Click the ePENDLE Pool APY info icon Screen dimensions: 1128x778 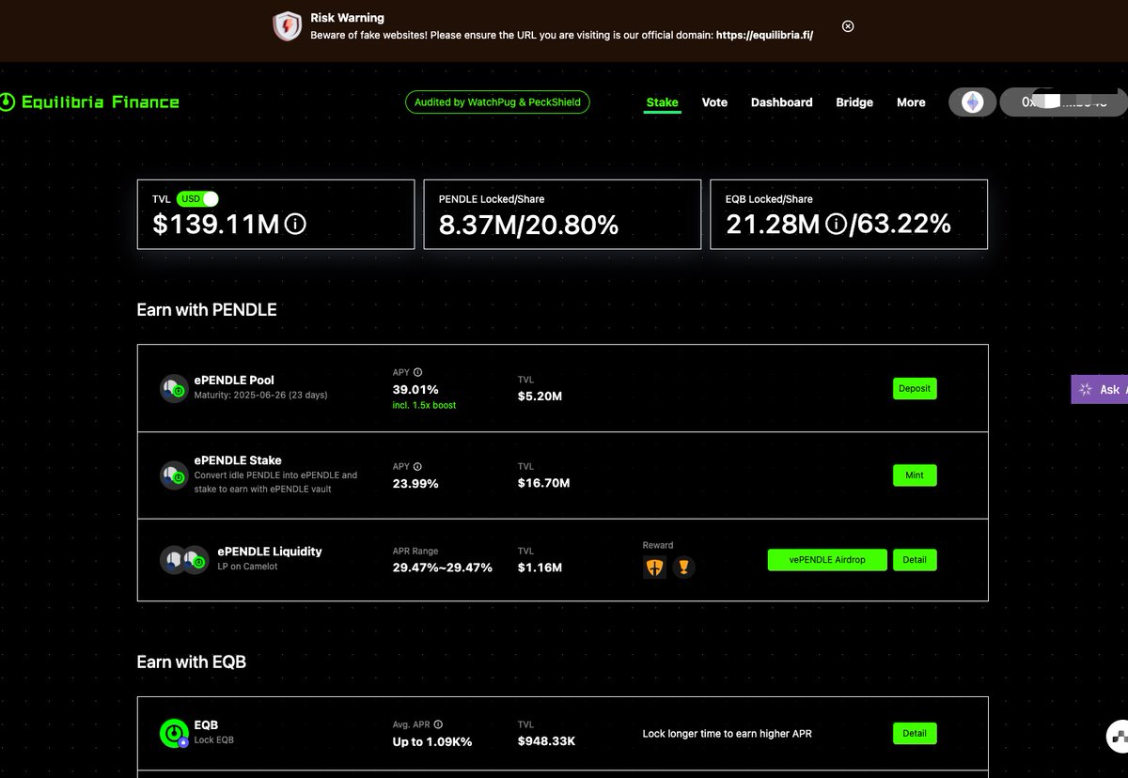pyautogui.click(x=417, y=372)
